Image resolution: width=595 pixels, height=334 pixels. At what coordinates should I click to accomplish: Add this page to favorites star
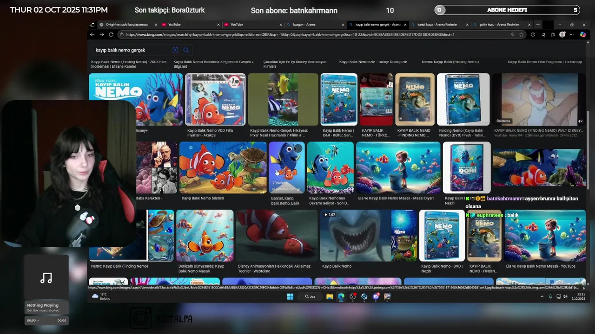[522, 34]
